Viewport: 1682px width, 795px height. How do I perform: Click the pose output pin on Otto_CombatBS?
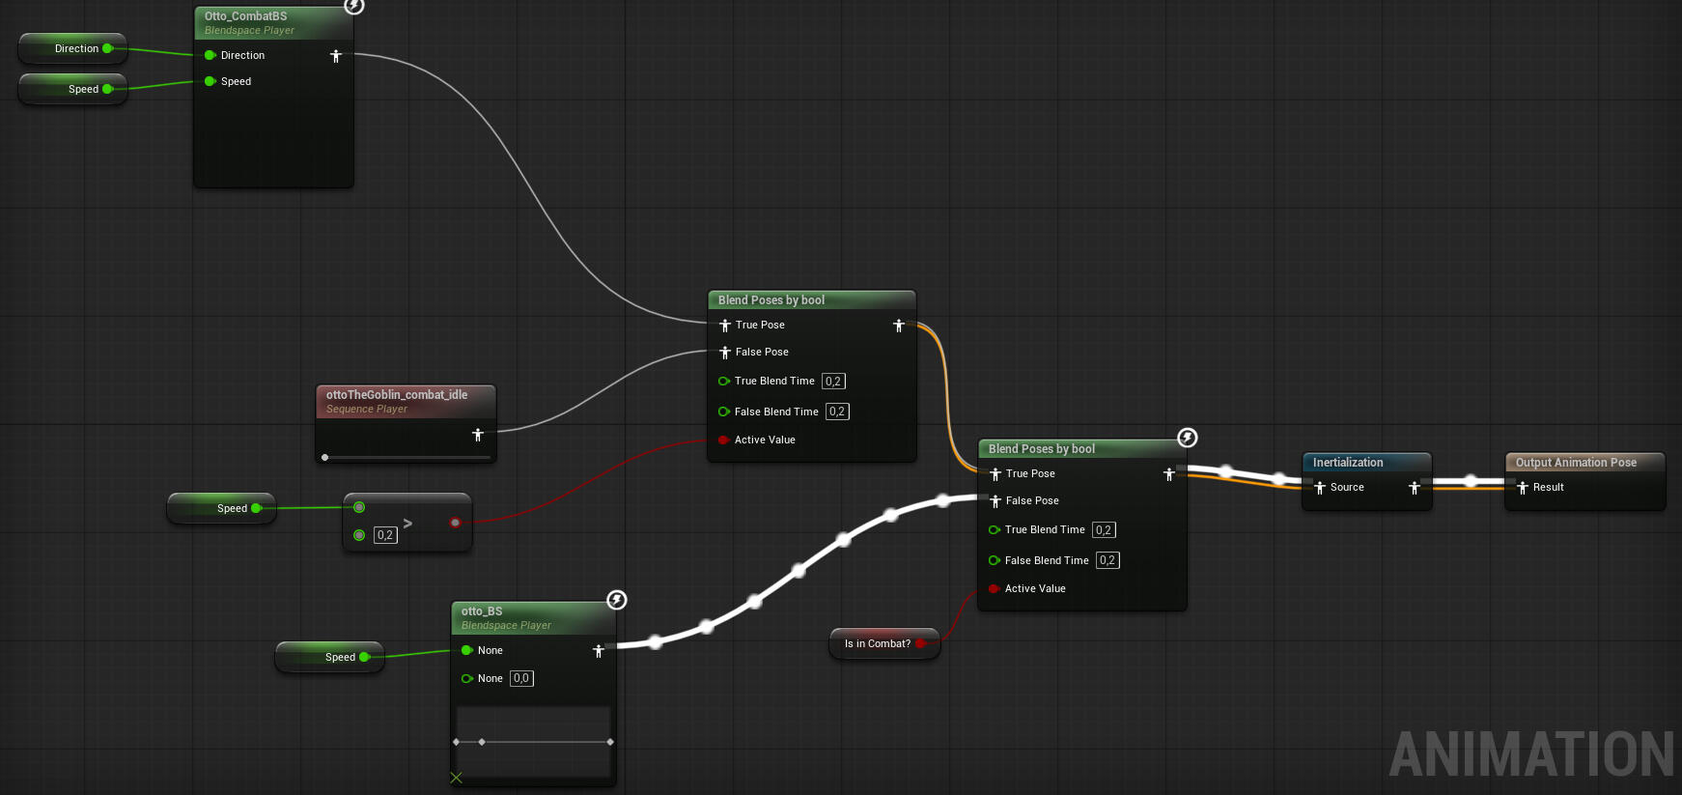[336, 56]
